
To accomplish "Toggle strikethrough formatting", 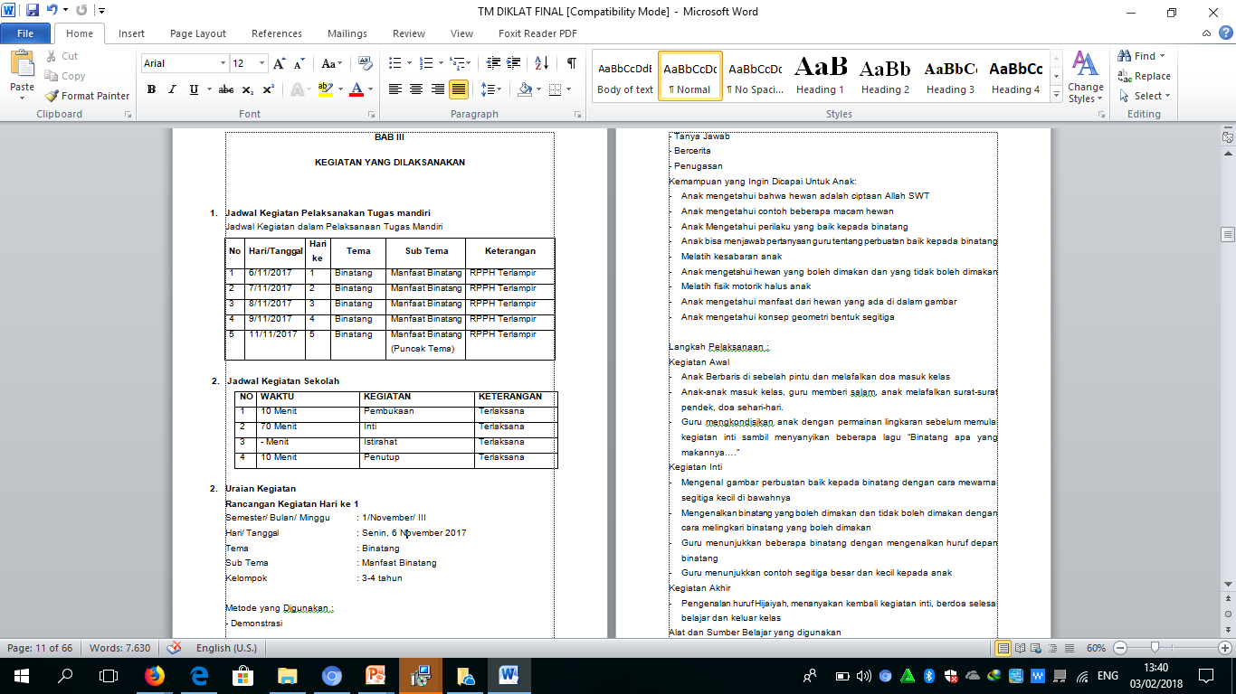I will click(225, 89).
